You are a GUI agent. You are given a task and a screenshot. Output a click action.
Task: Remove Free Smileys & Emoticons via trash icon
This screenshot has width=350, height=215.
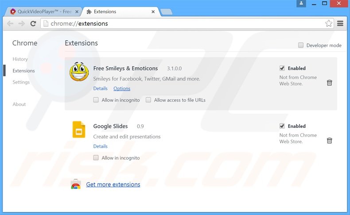[x=330, y=83]
